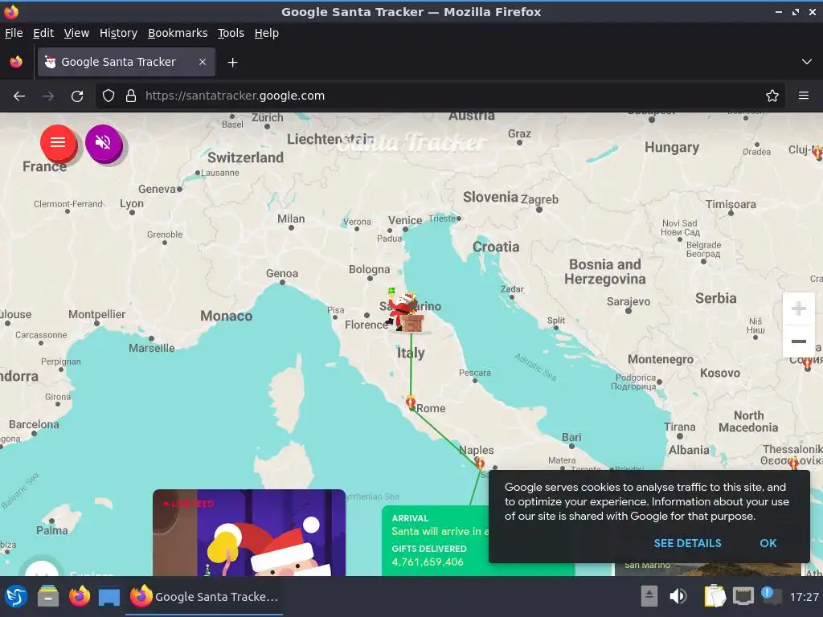Click the Cluj gift marker
This screenshot has height=617, width=823.
tap(817, 153)
